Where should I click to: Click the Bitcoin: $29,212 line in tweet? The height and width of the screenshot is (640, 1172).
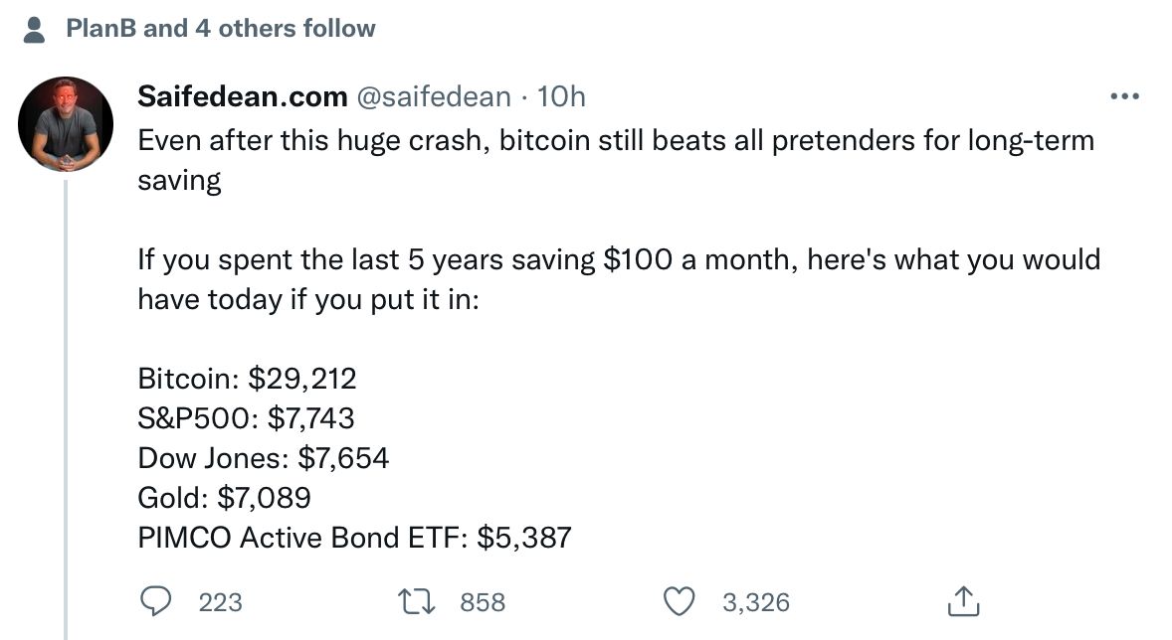coord(247,379)
